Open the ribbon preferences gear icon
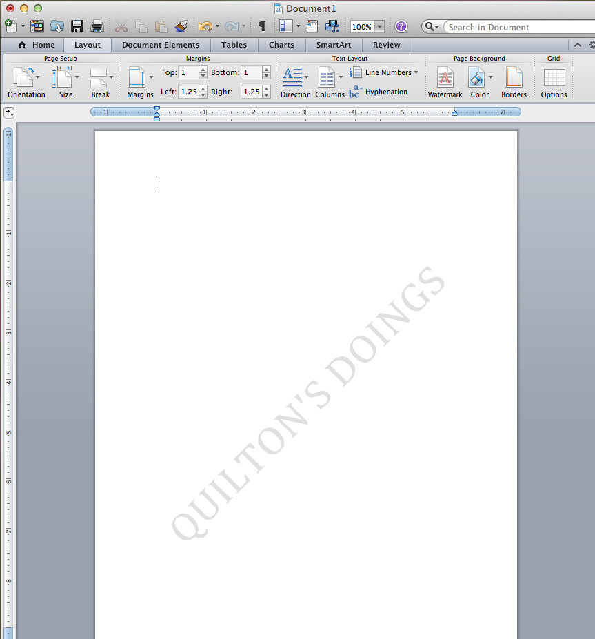The width and height of the screenshot is (595, 639). (x=592, y=45)
